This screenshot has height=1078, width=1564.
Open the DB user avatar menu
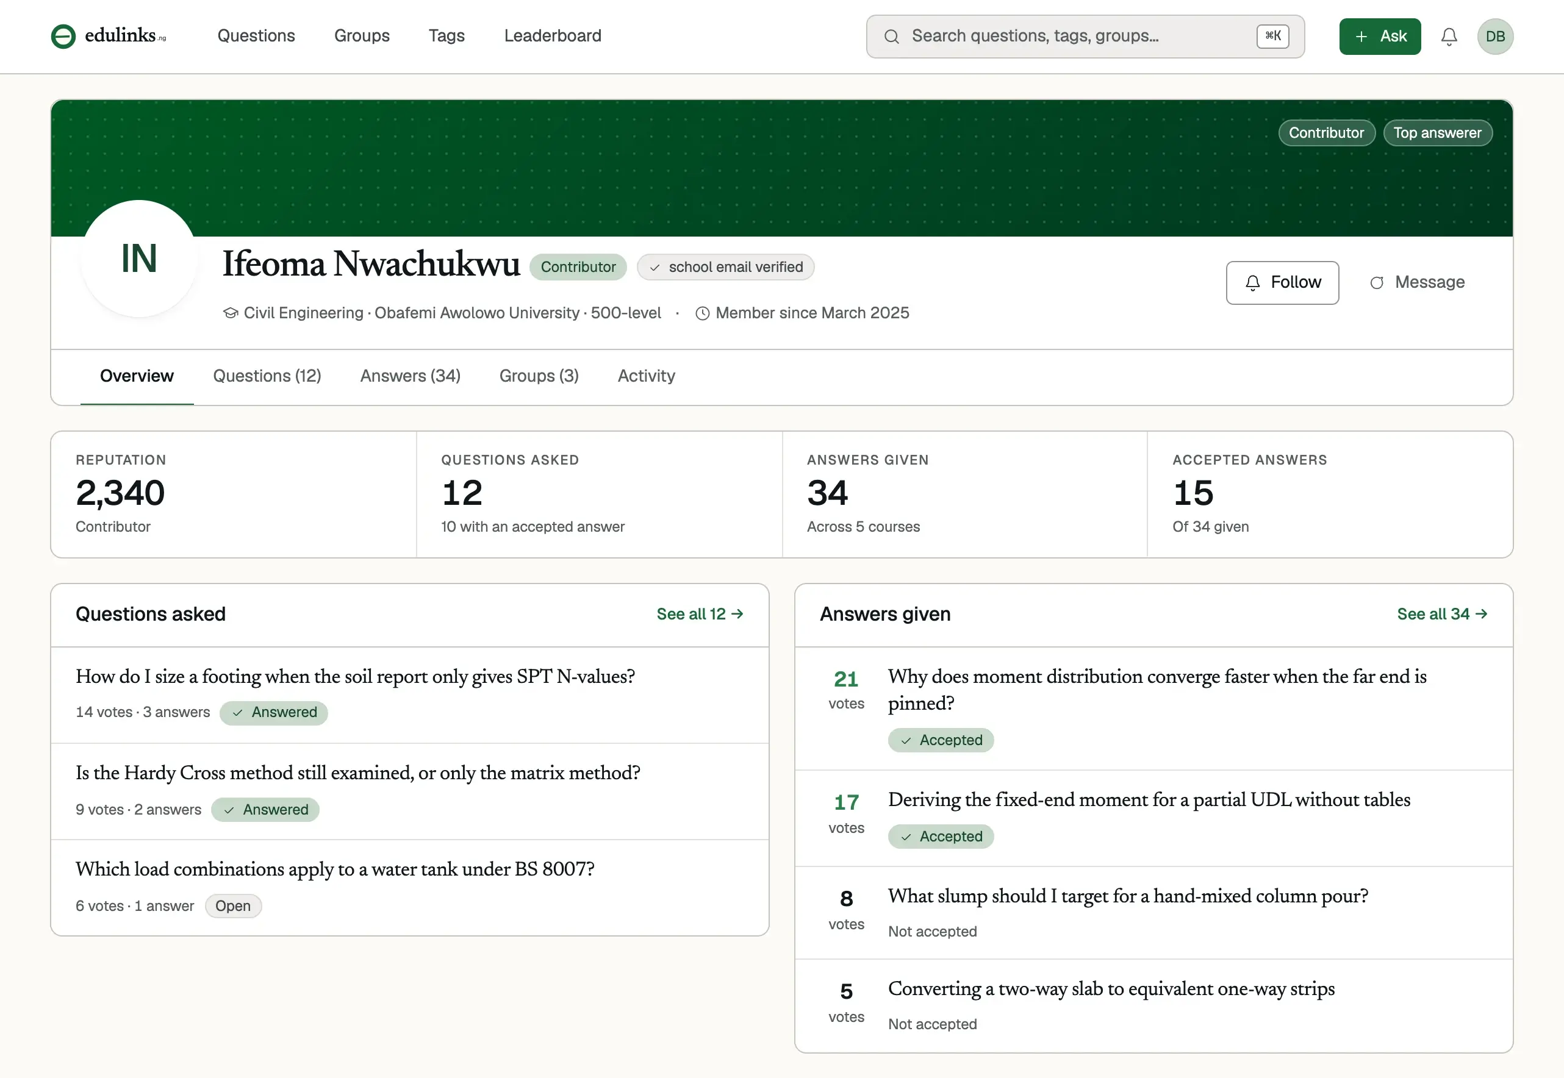point(1495,37)
